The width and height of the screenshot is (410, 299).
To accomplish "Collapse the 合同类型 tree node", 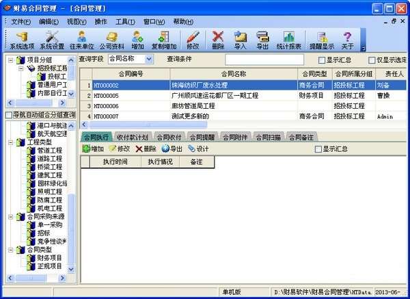I will 10,250.
